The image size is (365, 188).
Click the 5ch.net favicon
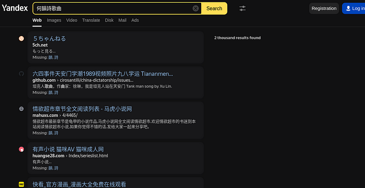click(21, 38)
